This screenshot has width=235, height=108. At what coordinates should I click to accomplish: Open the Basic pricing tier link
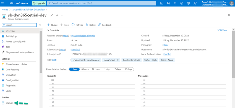click(166, 45)
